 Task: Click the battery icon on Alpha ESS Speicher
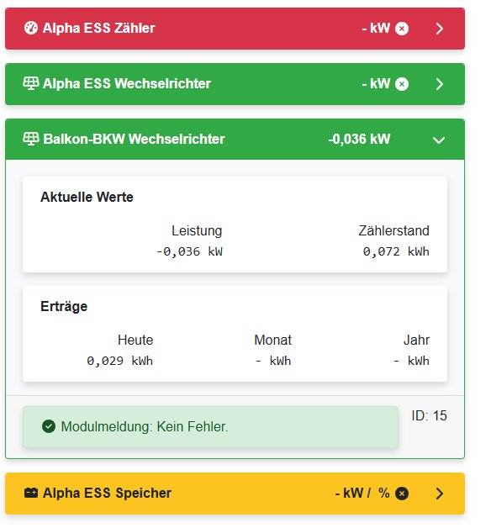pyautogui.click(x=30, y=493)
